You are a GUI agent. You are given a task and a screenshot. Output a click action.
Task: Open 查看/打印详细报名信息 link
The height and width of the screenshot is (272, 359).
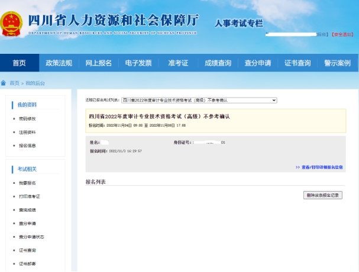point(319,167)
